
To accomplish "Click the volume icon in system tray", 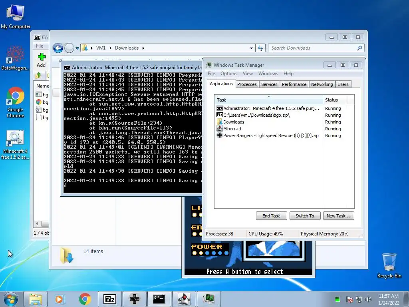I will [369, 299].
